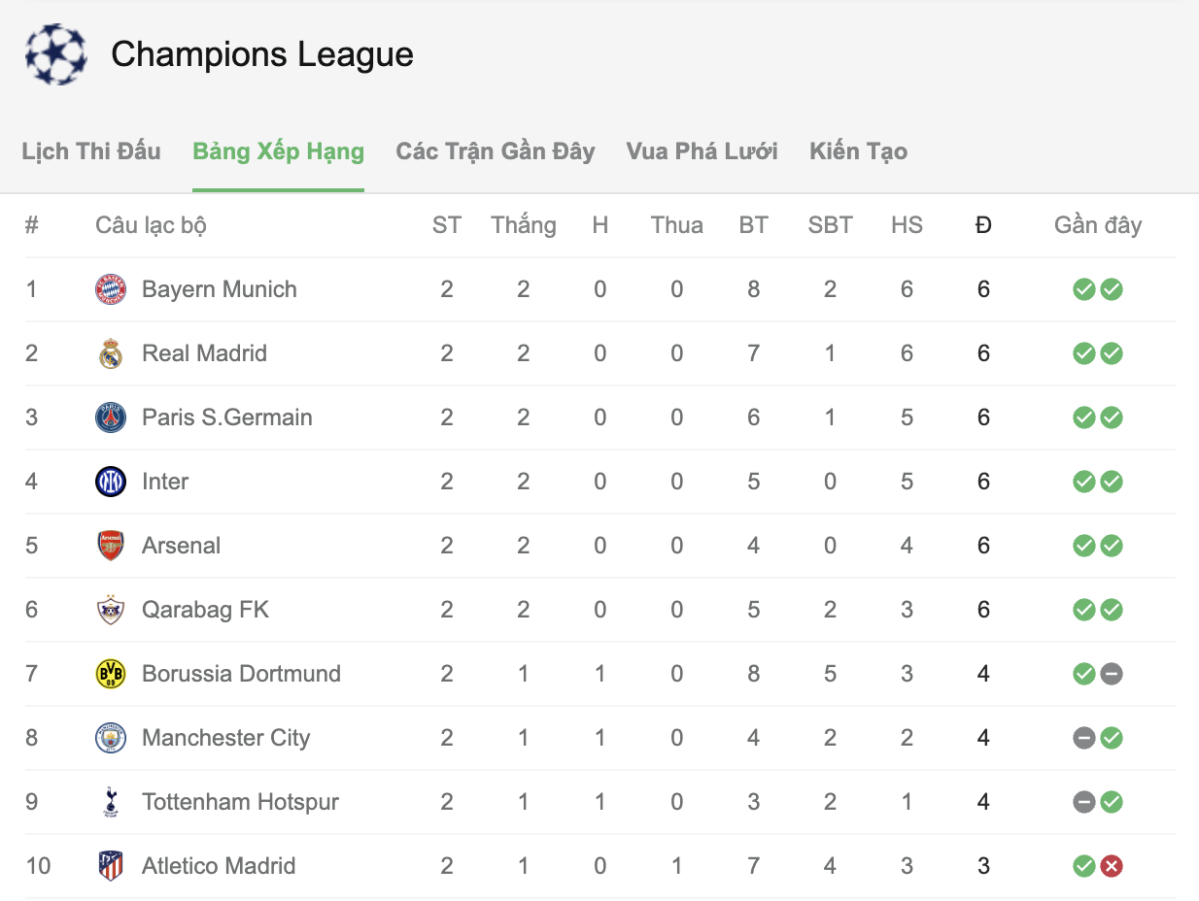Click the Đ points column header
This screenshot has height=901, width=1199.
(x=983, y=225)
